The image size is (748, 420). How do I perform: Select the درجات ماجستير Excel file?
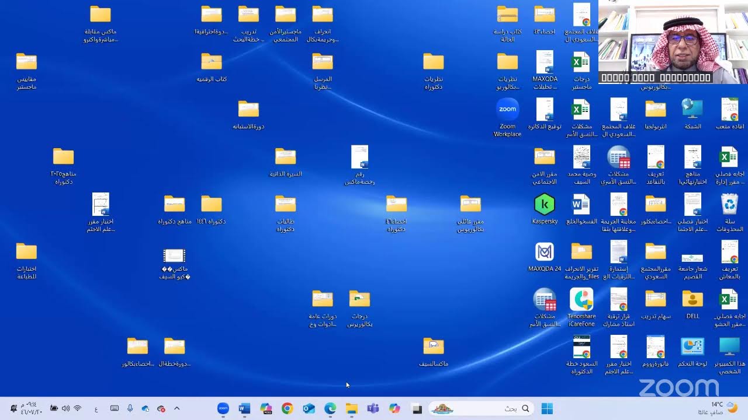point(581,70)
